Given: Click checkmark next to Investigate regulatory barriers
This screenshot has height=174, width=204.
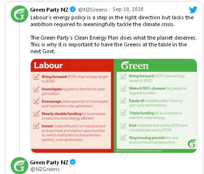Looking at the screenshot, I should (37, 89).
